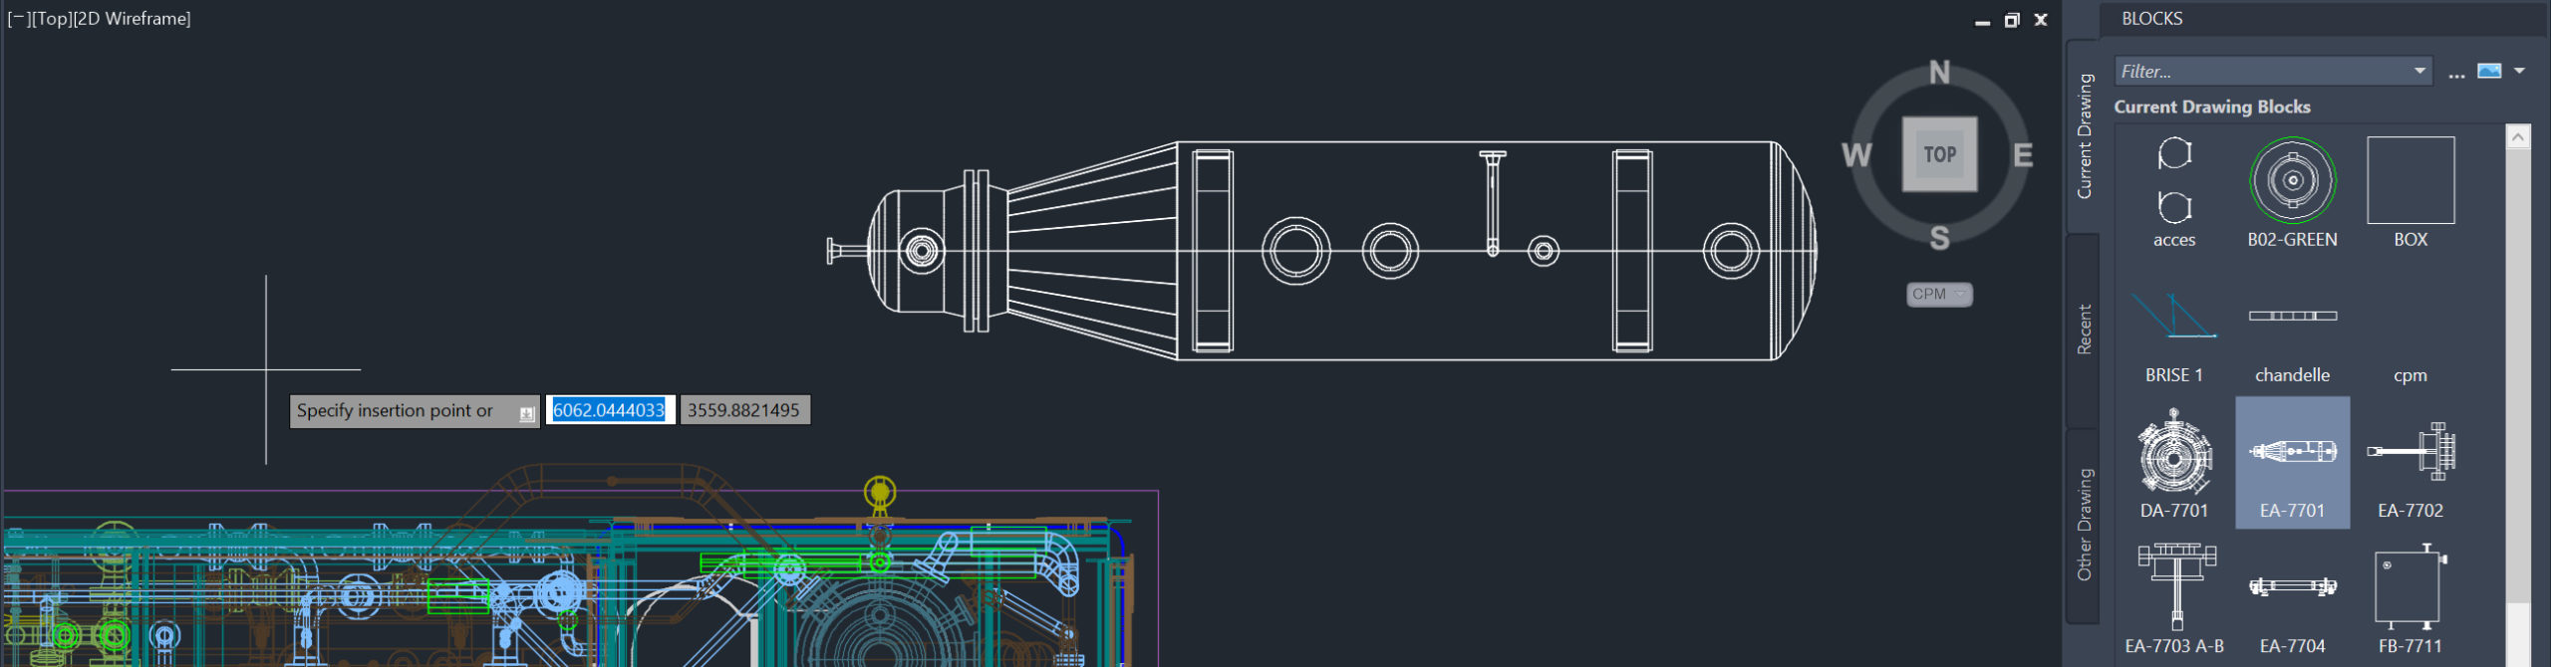This screenshot has width=2551, height=667.
Task: Click the Blocks panel vertical scrollbar thumb
Action: (x=2517, y=375)
